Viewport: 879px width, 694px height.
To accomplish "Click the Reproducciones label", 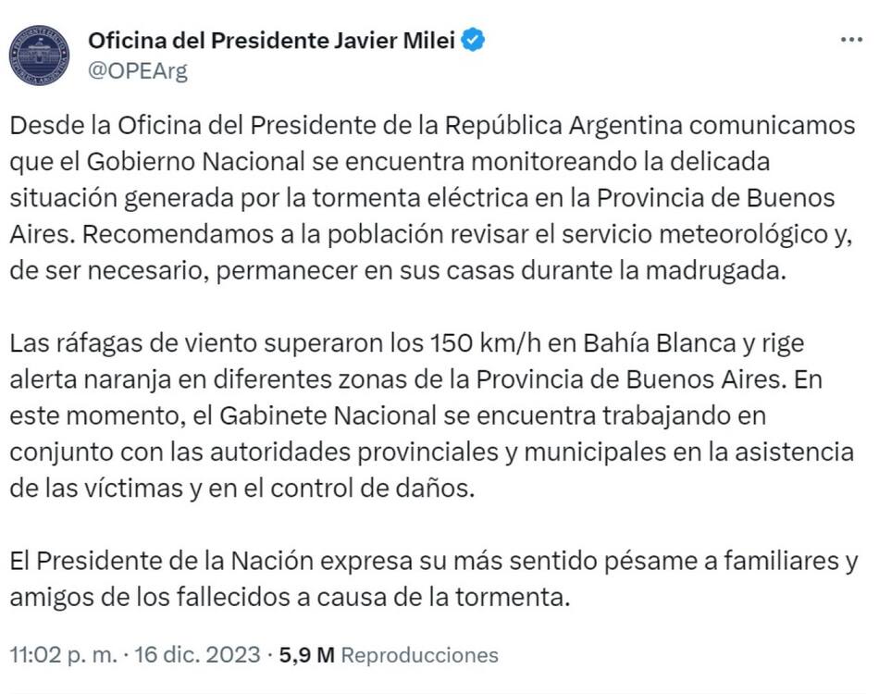I will tap(419, 655).
